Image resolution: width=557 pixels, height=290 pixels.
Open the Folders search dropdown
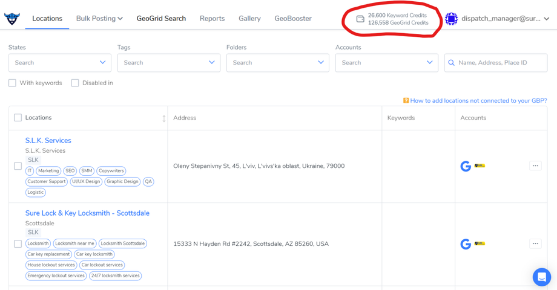coord(278,63)
